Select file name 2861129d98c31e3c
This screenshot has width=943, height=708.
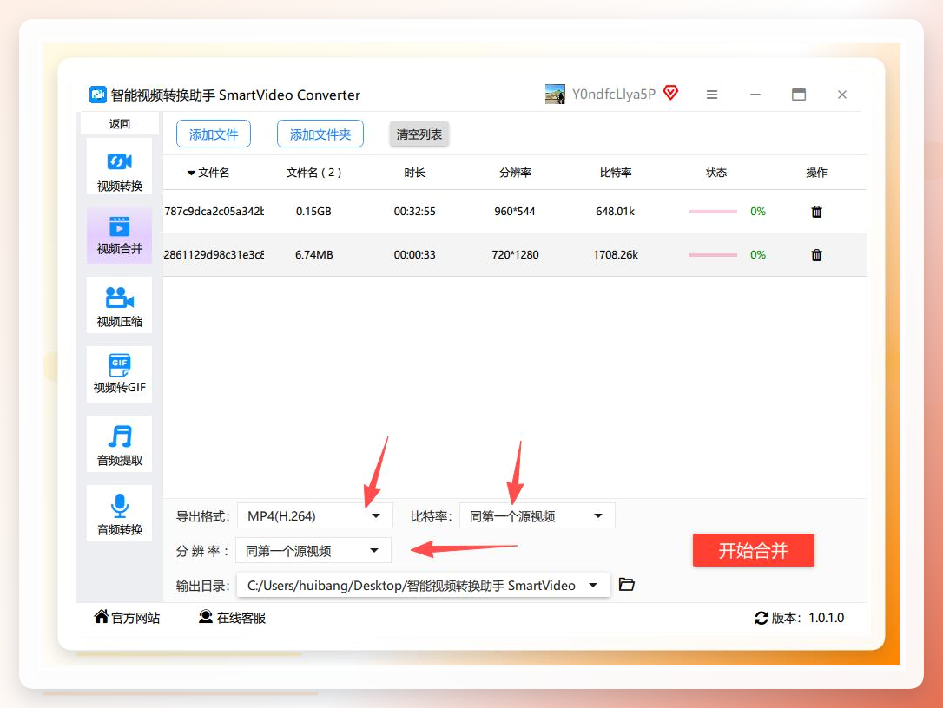click(x=214, y=255)
